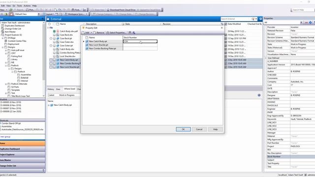This screenshot has height=177, width=315.
Task: Open Workspace Sync dropdown arrow
Action: 87,14
